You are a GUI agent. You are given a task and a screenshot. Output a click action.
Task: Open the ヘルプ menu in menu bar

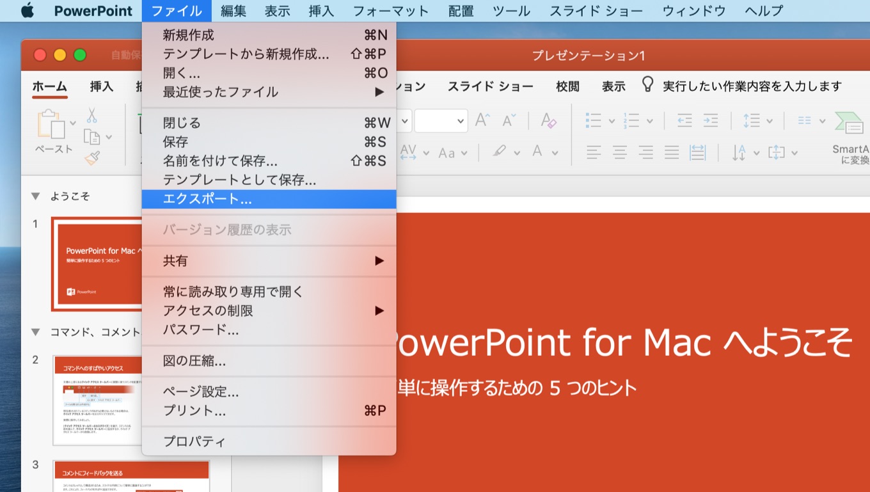pos(763,11)
